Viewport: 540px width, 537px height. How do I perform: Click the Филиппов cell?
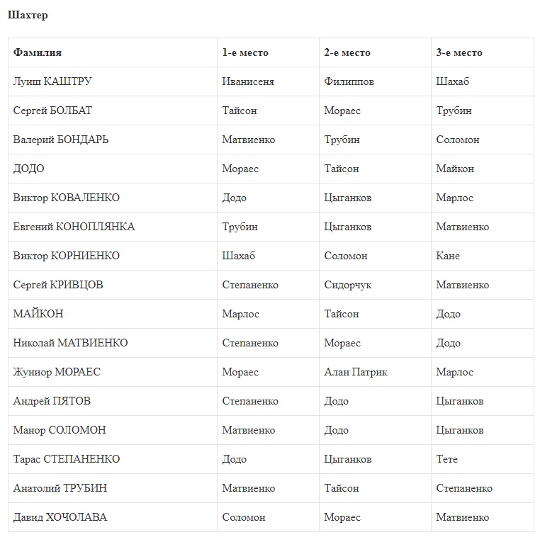[x=349, y=81]
